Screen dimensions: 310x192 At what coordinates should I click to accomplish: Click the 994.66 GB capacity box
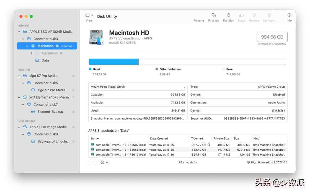pyautogui.click(x=272, y=37)
